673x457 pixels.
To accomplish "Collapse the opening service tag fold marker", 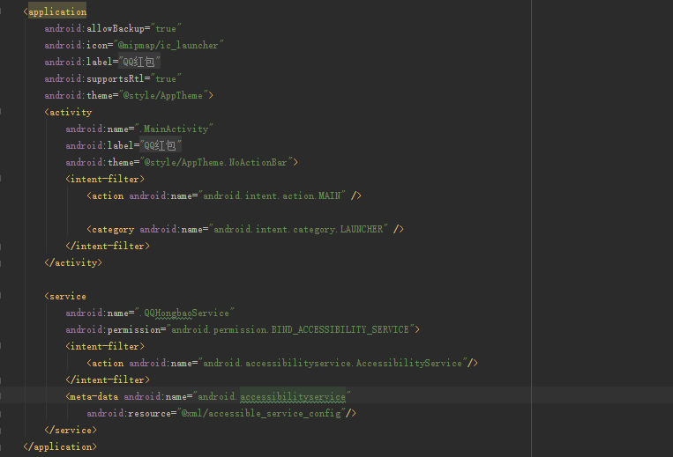I will pyautogui.click(x=1, y=296).
